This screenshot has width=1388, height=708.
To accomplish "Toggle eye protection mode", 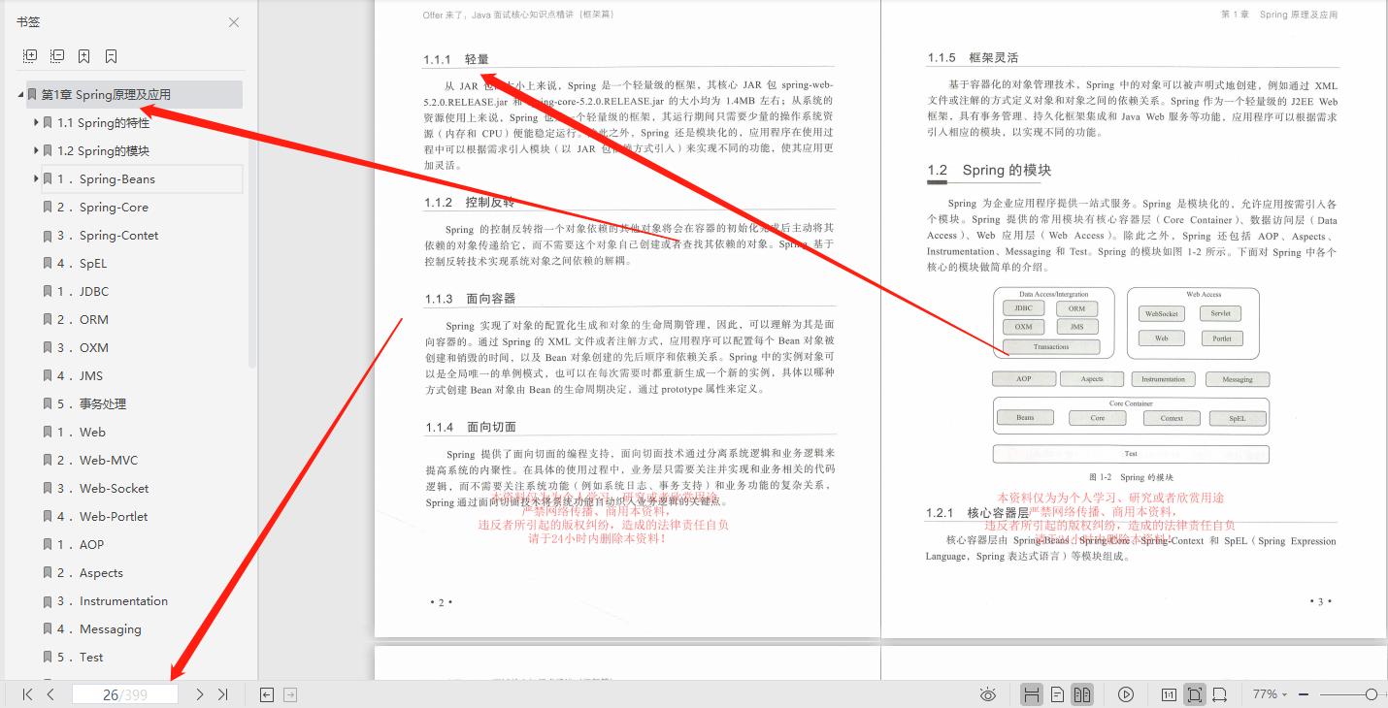I will [x=988, y=694].
